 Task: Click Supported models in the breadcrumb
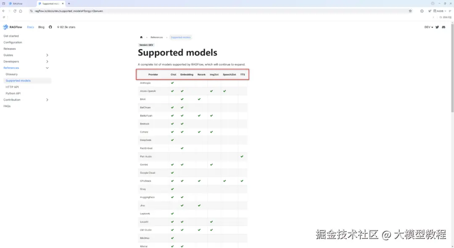pos(181,37)
